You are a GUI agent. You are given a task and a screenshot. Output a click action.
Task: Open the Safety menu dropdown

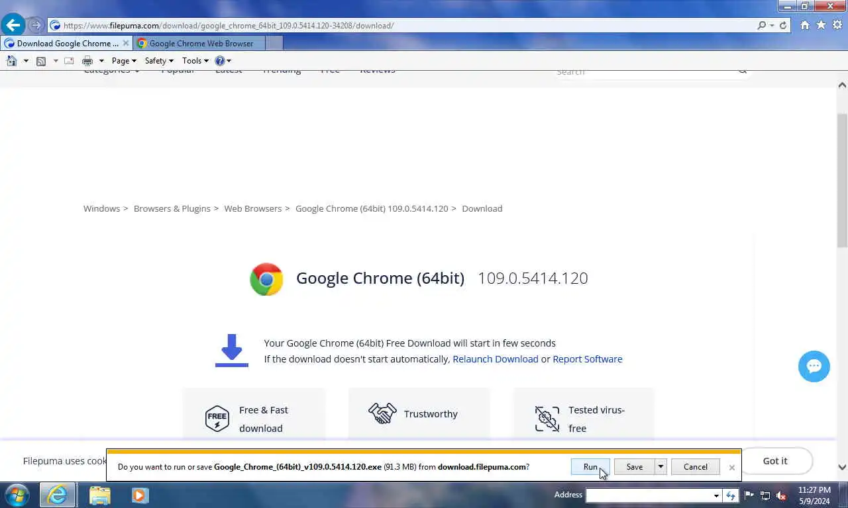click(159, 61)
